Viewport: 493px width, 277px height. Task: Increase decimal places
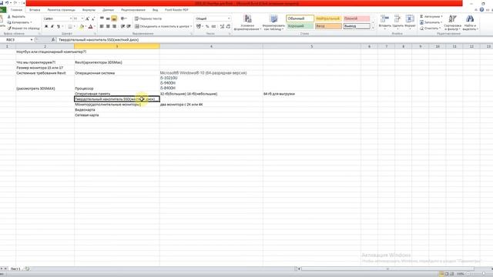coord(222,26)
